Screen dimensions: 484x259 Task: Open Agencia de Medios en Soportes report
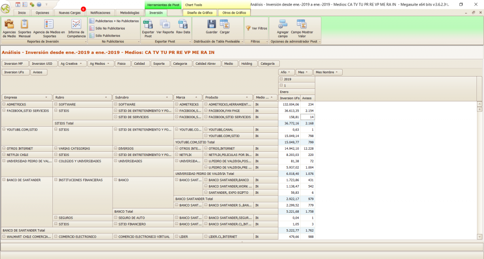point(49,28)
